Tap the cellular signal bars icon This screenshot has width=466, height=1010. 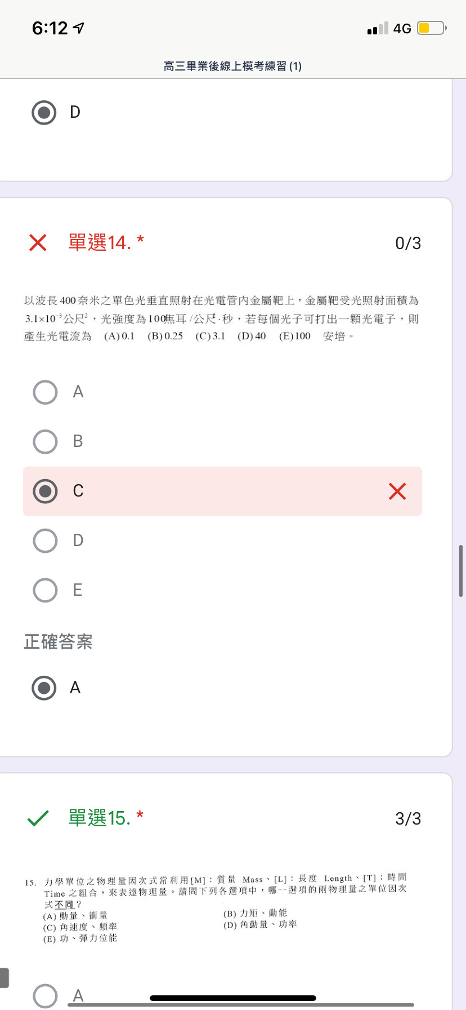(378, 28)
